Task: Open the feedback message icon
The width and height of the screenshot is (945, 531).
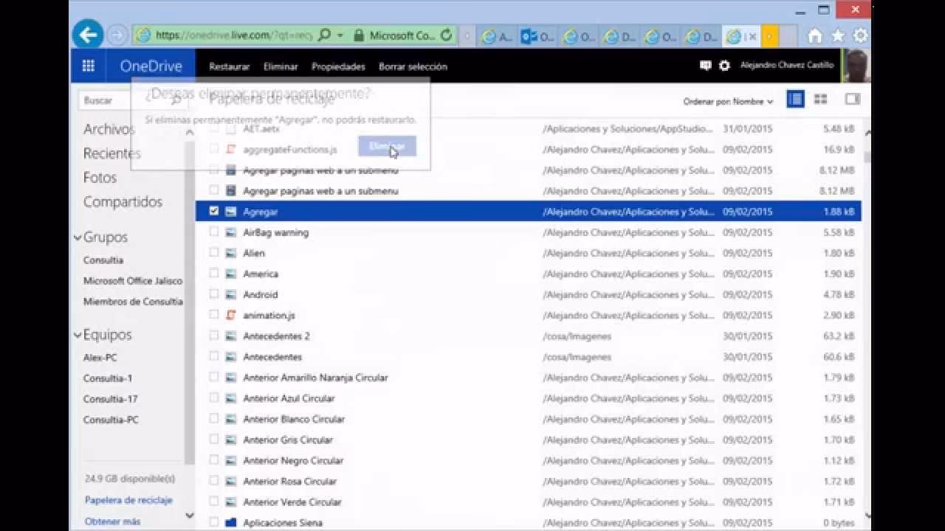Action: tap(705, 66)
